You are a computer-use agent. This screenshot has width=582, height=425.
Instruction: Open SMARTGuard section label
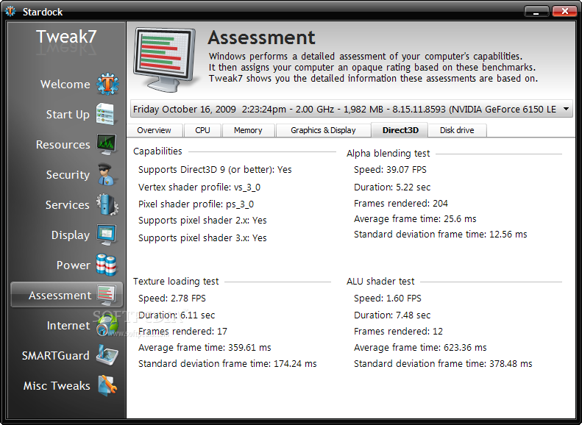click(x=55, y=356)
